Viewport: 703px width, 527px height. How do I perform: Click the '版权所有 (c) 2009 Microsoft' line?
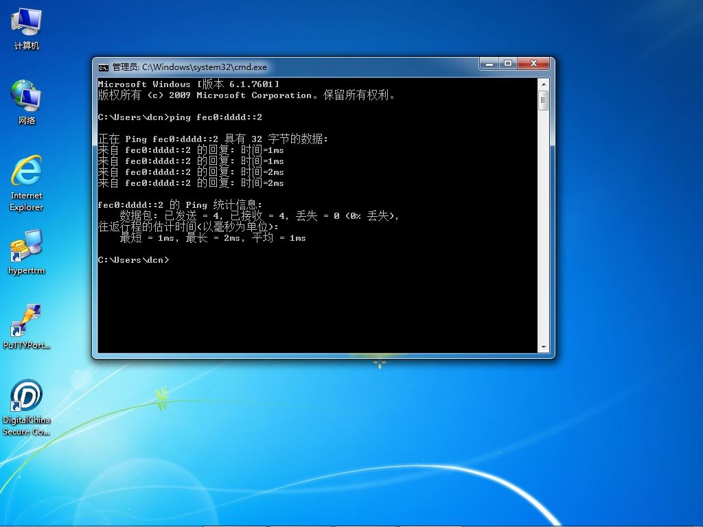246,95
